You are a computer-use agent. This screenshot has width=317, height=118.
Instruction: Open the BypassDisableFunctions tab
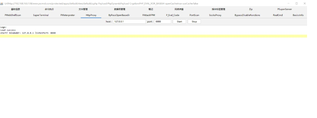(247, 15)
